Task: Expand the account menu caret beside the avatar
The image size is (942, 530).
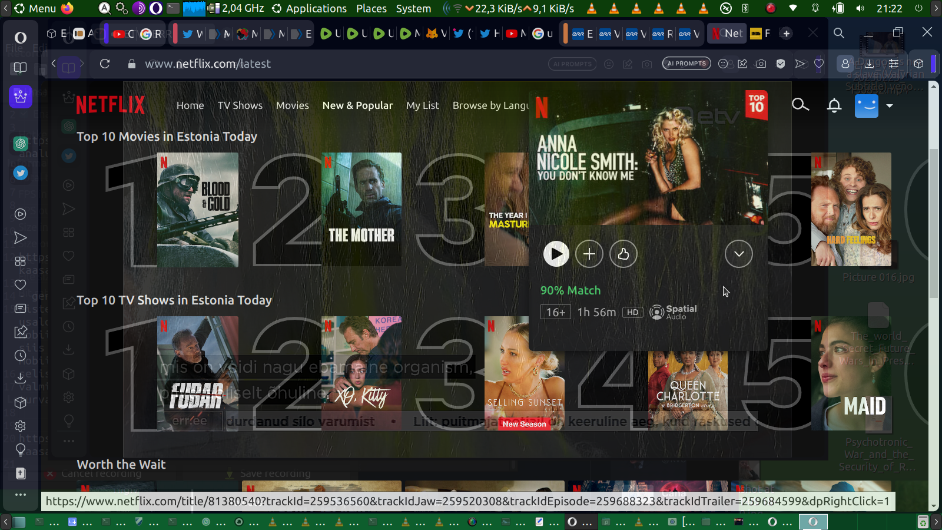Action: pos(890,106)
